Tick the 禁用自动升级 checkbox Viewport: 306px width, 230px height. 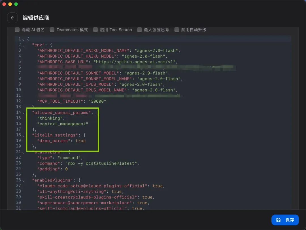click(x=177, y=30)
